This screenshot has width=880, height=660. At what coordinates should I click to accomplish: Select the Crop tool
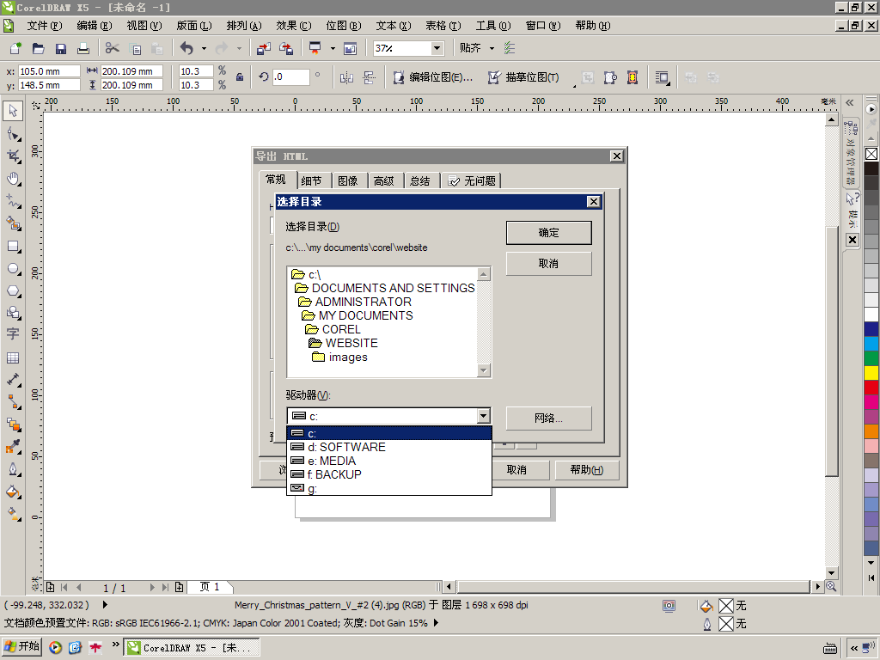13,156
